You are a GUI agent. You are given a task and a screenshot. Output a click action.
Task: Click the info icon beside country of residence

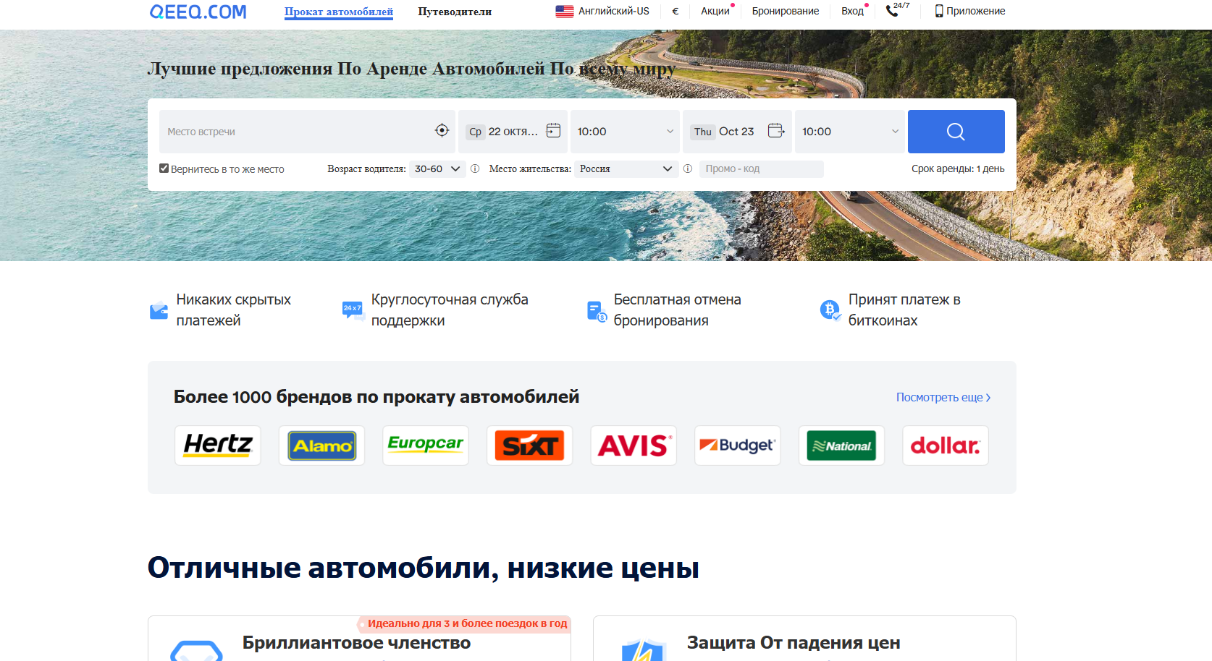688,169
